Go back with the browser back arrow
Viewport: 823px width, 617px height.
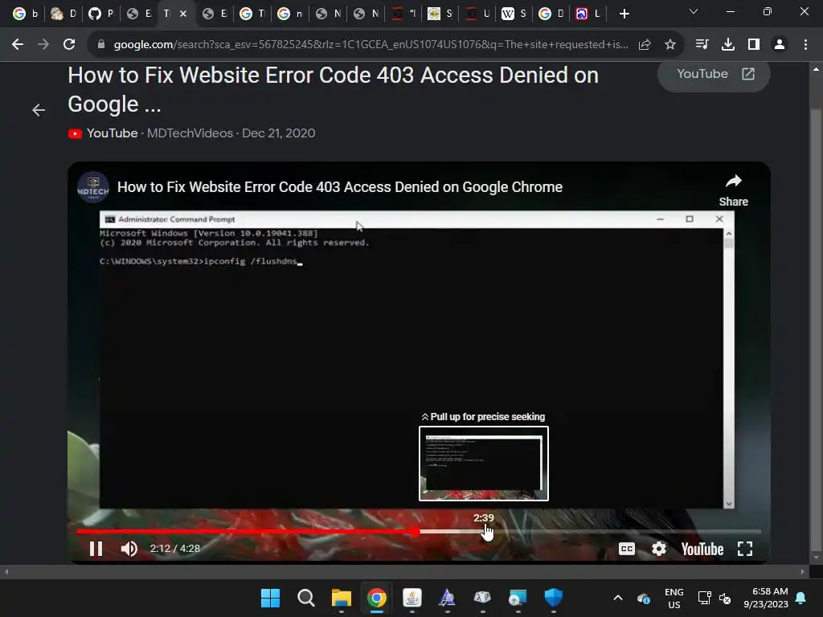[18, 45]
